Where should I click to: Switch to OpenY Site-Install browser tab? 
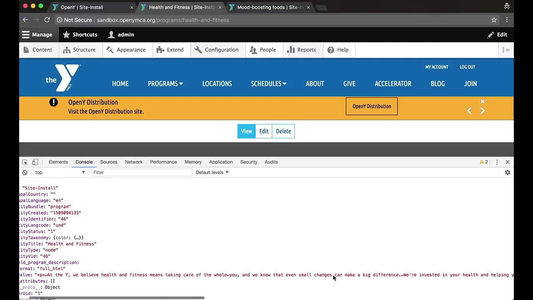[82, 7]
